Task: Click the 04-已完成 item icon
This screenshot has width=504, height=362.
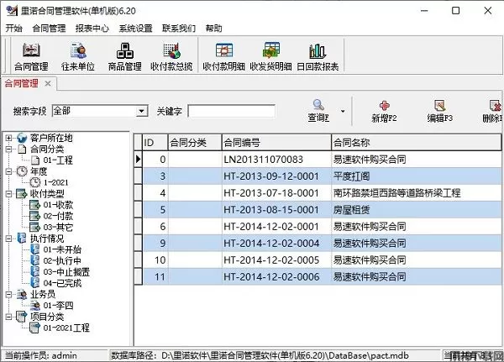Action: [34, 283]
